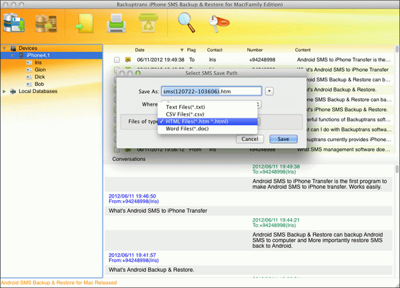Choose CSV Files(*.csv) format option

(185, 114)
